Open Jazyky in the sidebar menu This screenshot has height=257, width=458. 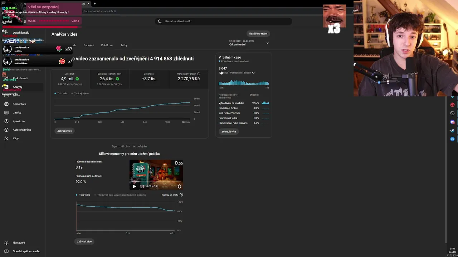pyautogui.click(x=23, y=112)
